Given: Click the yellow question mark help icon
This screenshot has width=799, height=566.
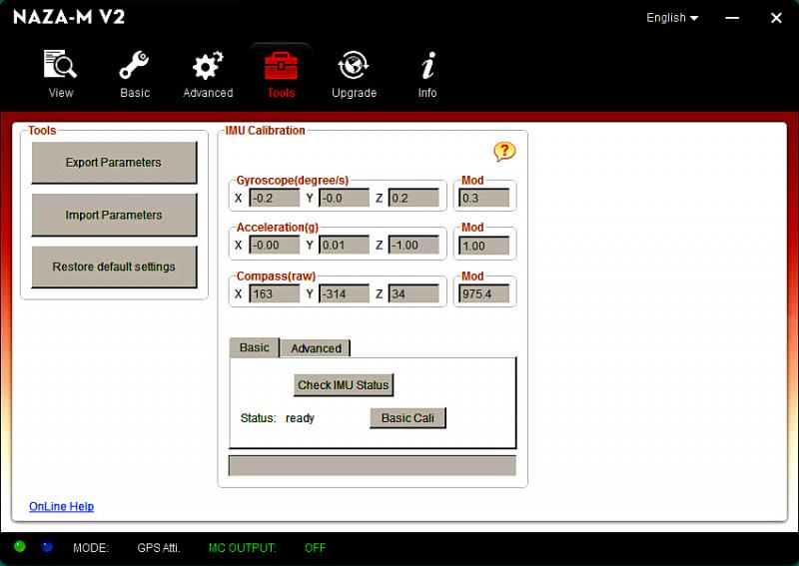Looking at the screenshot, I should click(504, 152).
